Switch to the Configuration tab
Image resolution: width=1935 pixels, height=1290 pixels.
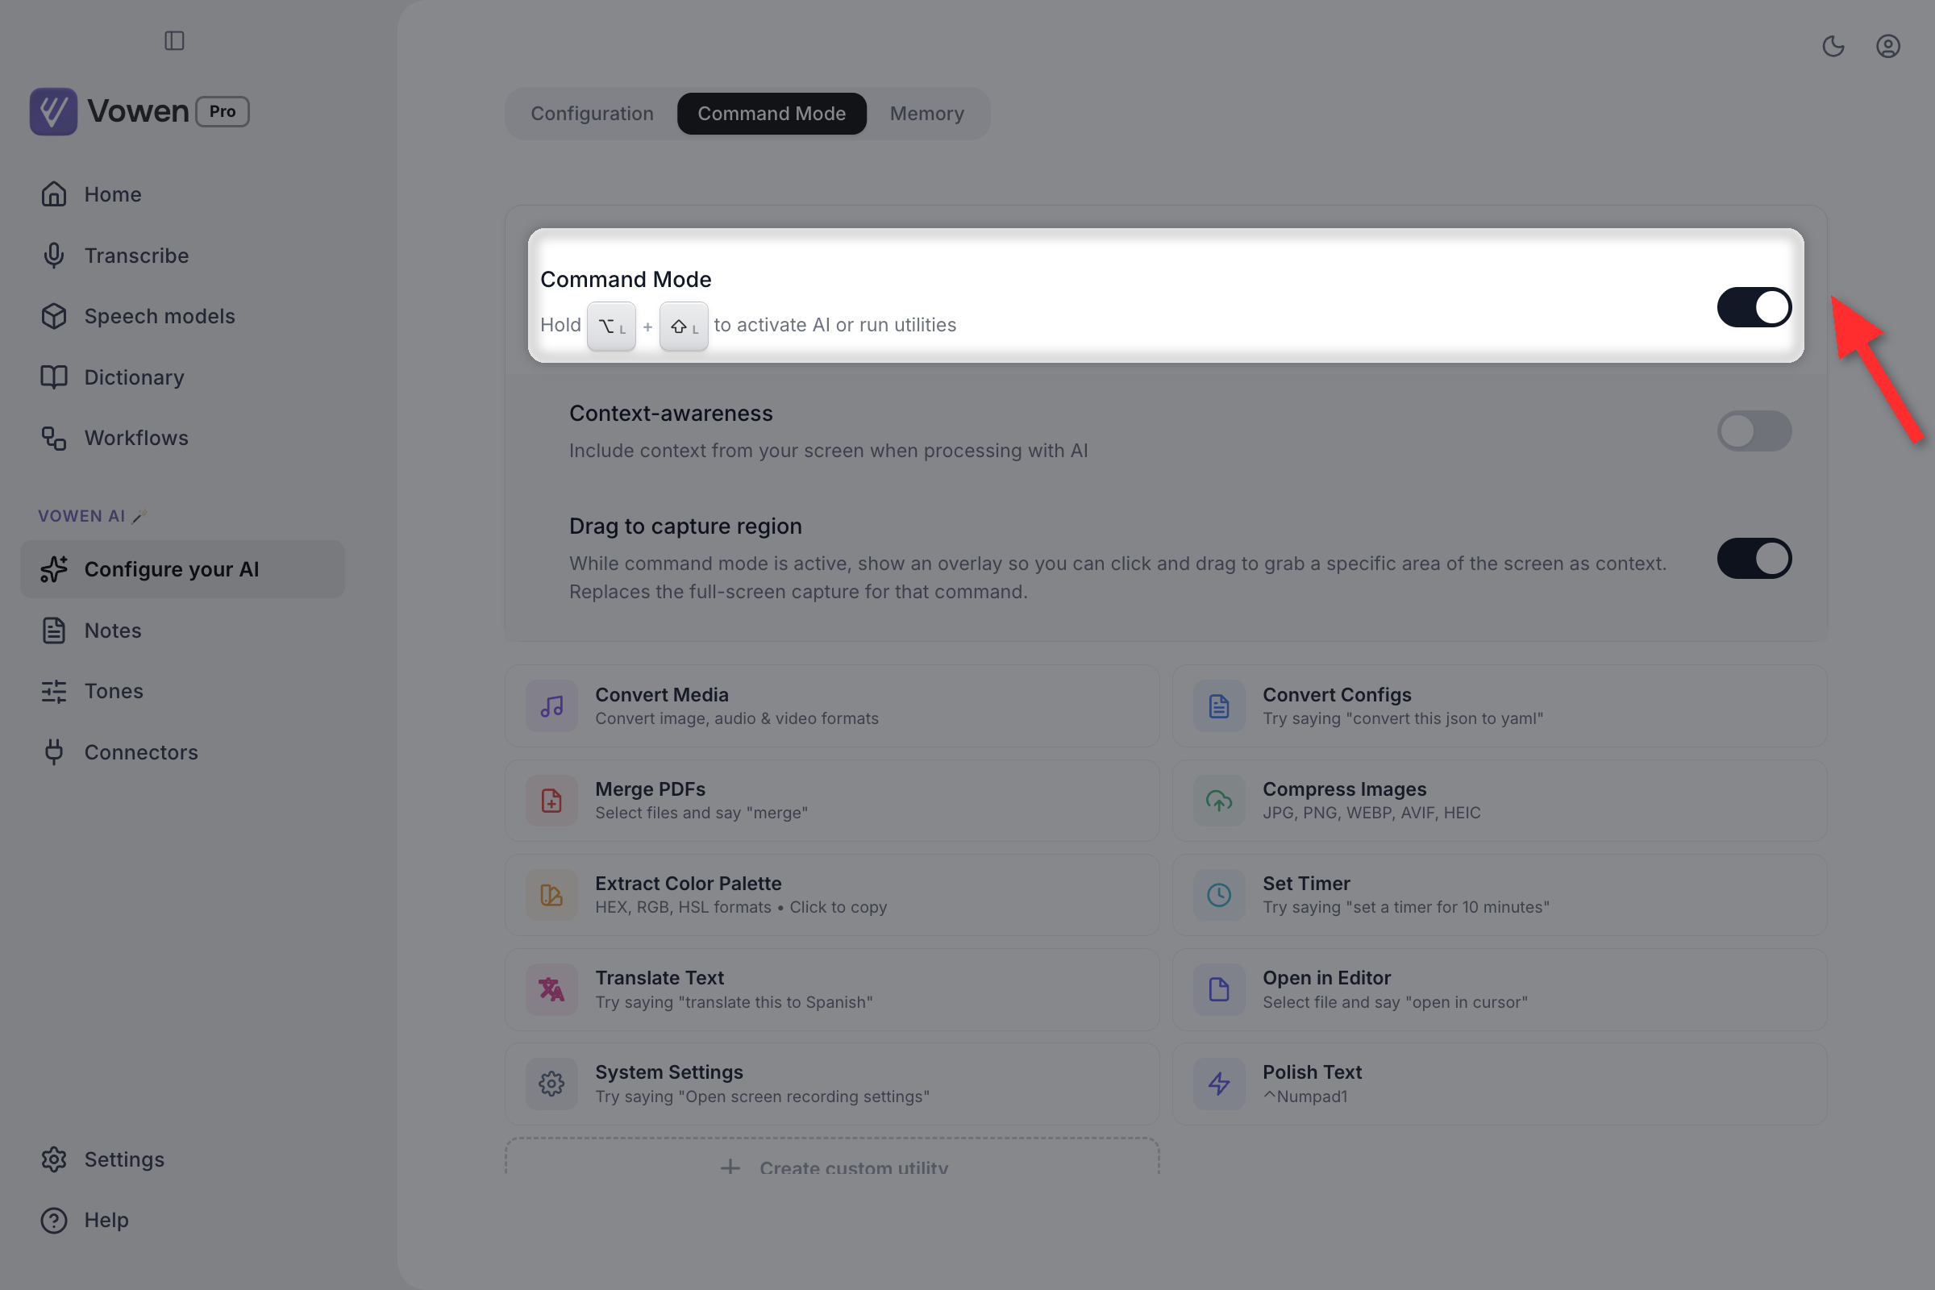593,114
